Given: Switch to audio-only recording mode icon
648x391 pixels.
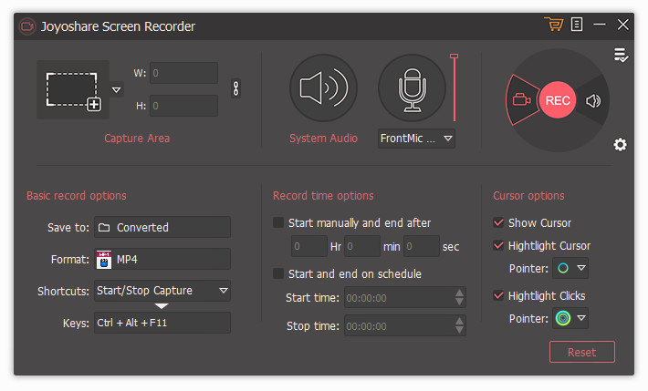Looking at the screenshot, I should (x=593, y=101).
